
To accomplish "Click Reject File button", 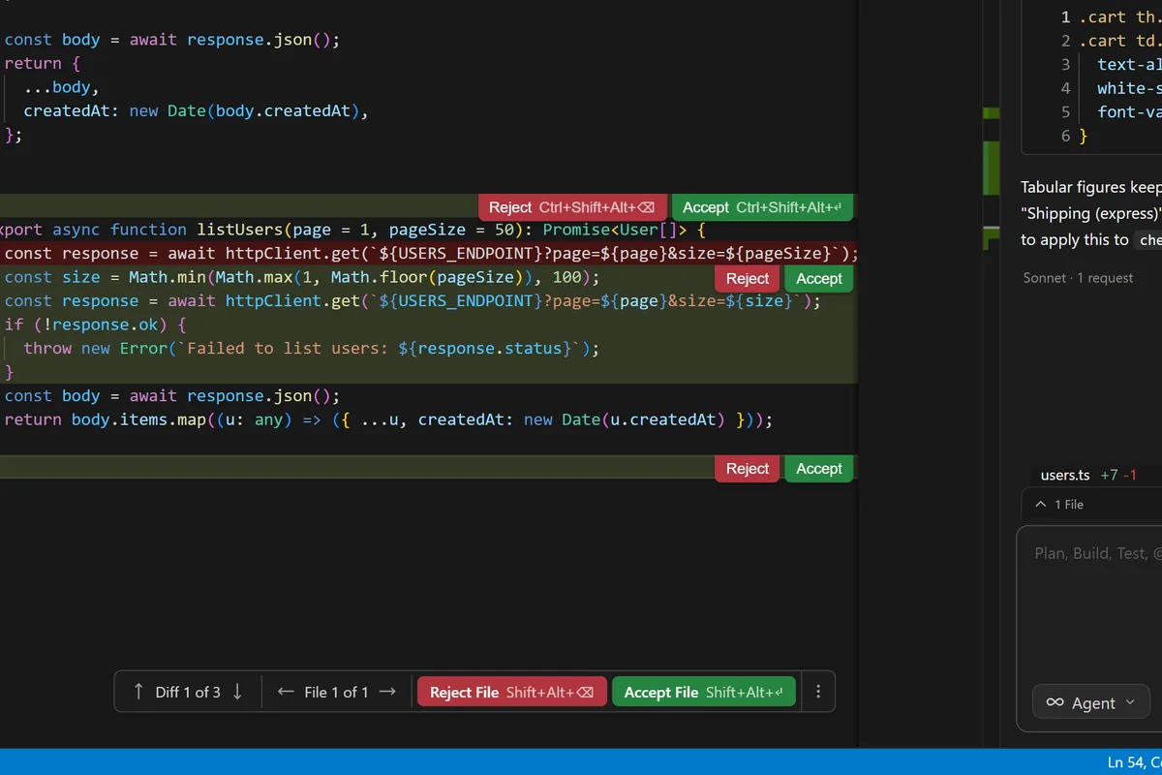I will pos(512,692).
